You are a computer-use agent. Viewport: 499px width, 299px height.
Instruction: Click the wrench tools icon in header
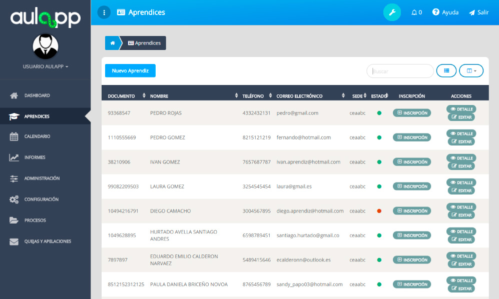click(x=392, y=12)
